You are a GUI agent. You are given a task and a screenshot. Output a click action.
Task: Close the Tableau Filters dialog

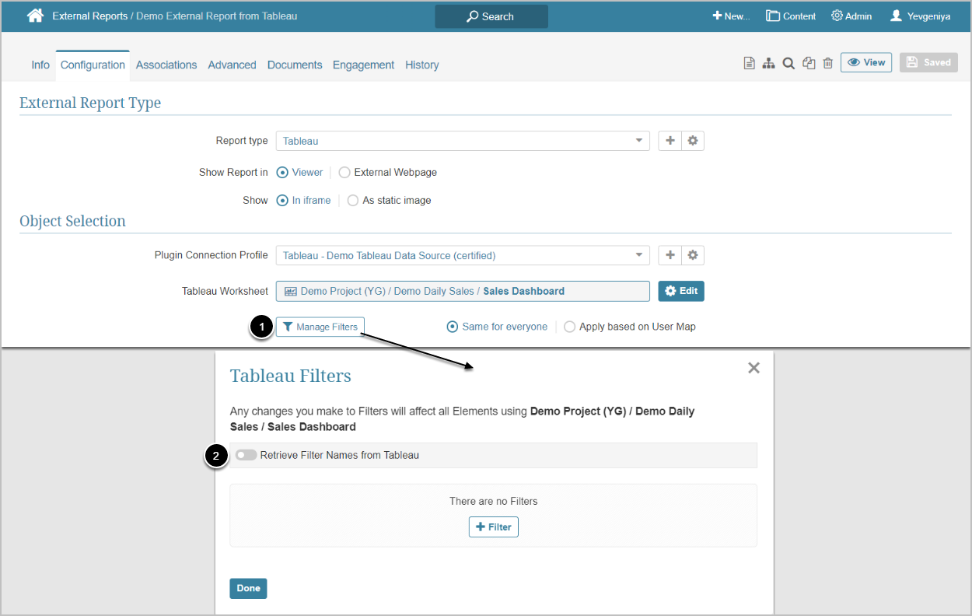point(753,368)
